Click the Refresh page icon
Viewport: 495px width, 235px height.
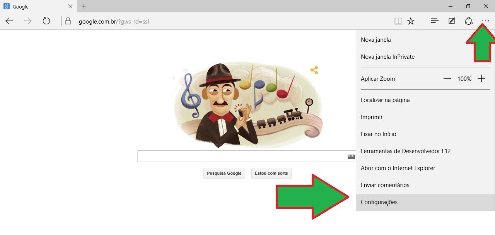pyautogui.click(x=46, y=21)
